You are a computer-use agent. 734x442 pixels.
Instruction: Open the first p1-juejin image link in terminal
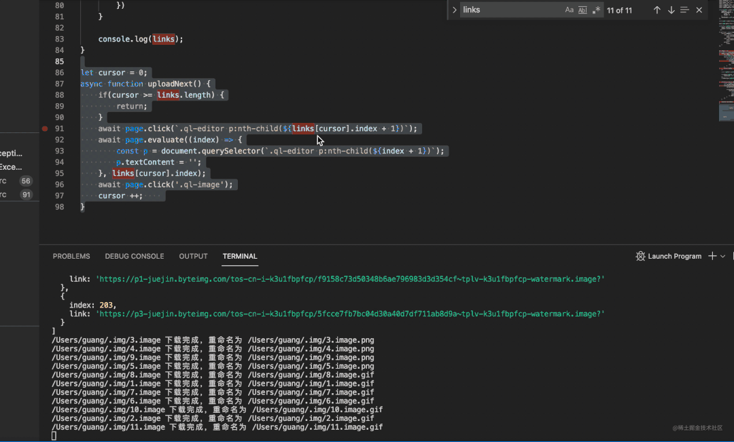click(350, 279)
